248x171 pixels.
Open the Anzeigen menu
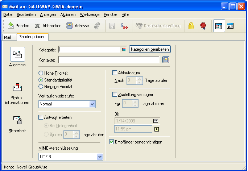point(48,14)
